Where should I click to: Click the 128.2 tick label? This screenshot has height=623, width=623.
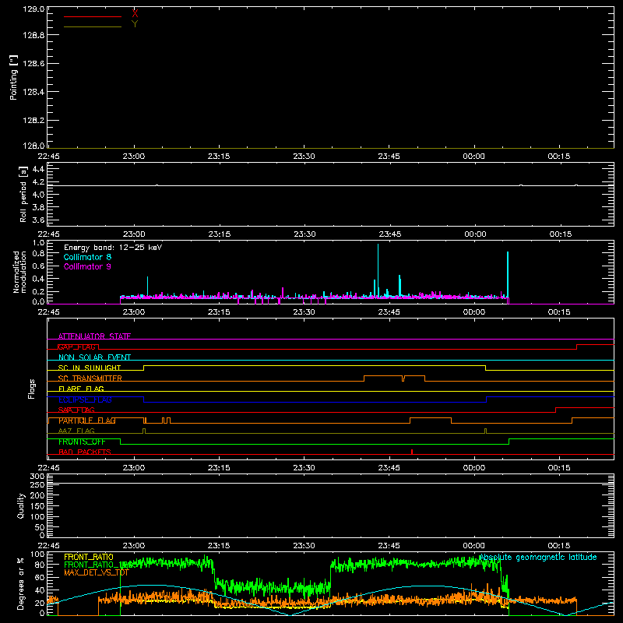click(x=33, y=121)
